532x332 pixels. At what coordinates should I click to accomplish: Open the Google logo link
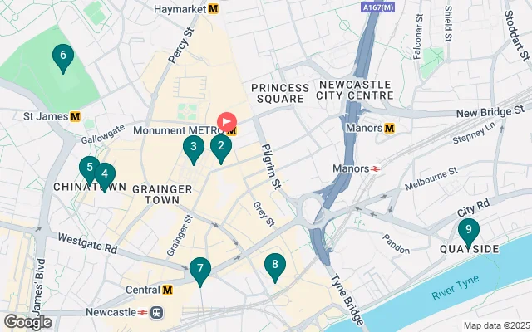28,322
